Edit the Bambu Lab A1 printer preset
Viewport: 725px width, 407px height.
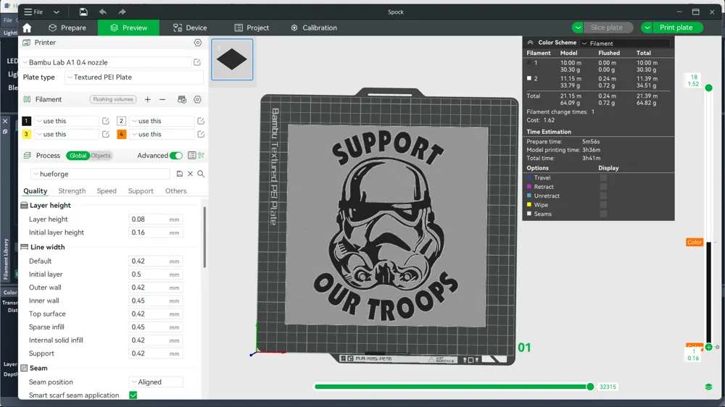pyautogui.click(x=197, y=62)
